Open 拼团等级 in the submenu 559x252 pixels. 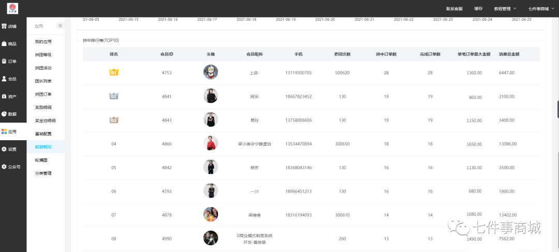pyautogui.click(x=43, y=55)
